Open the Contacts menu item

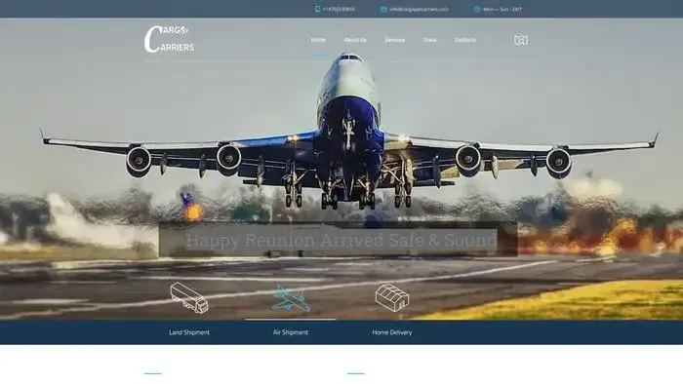[x=465, y=40]
